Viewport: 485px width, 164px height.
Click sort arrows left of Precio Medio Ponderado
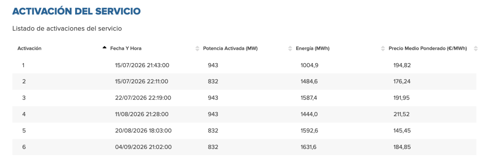pyautogui.click(x=383, y=49)
